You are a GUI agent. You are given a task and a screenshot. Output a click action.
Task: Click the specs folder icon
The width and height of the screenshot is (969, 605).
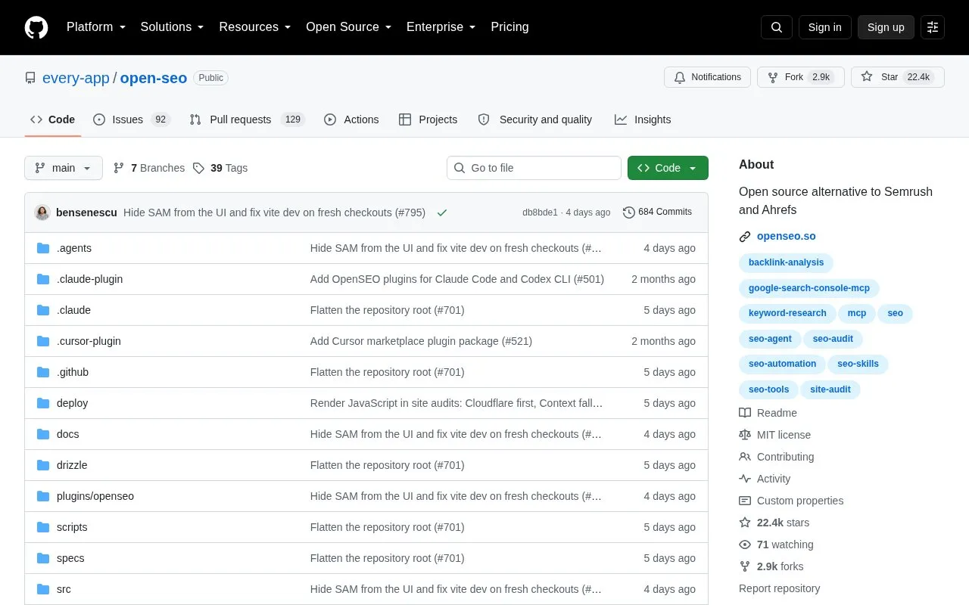43,558
